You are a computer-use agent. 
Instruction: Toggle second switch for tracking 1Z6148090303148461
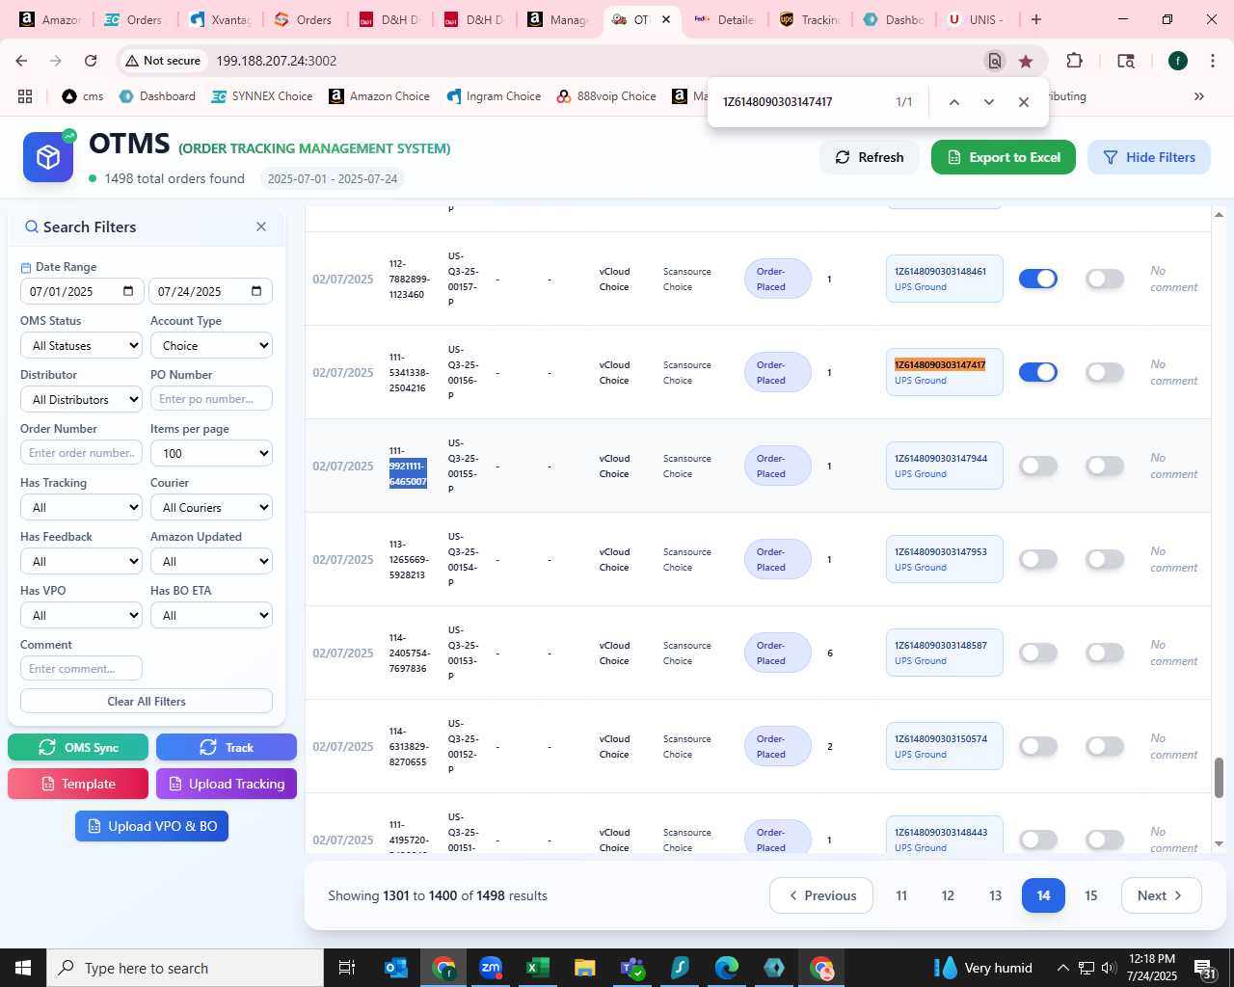tap(1105, 279)
